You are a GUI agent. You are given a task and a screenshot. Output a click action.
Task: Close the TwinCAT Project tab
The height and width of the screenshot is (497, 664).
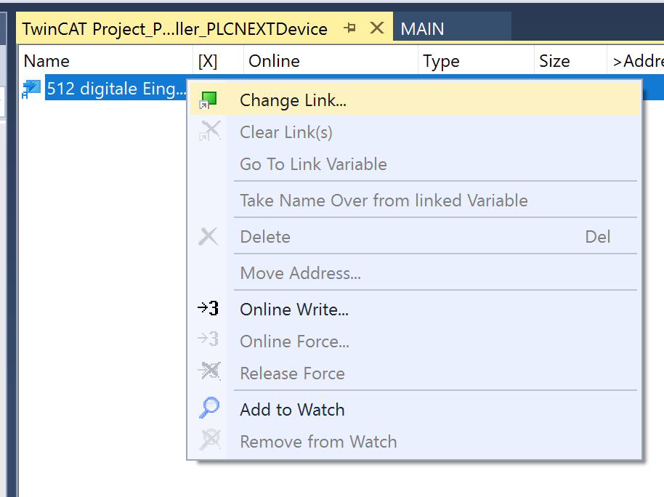pyautogui.click(x=377, y=28)
